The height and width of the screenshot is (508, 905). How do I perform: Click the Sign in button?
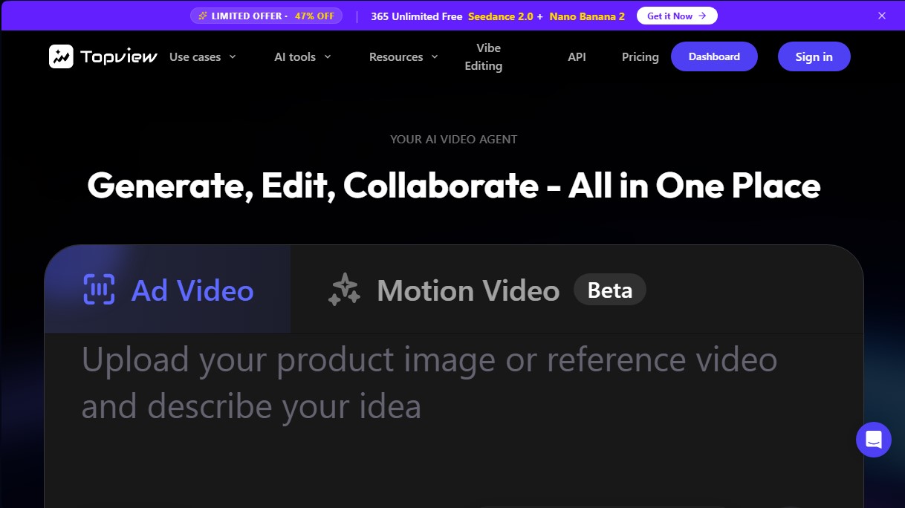(x=814, y=56)
